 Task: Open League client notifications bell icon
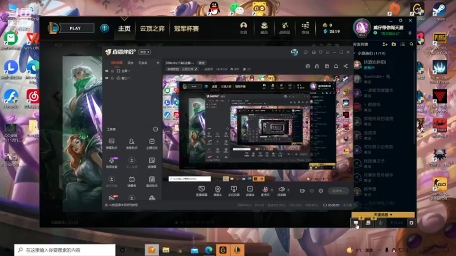(x=410, y=34)
